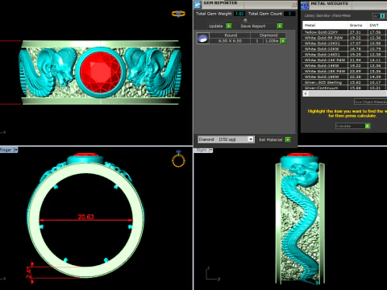Click the metal table scroll-left arrow
The image size is (387, 290).
pyautogui.click(x=306, y=93)
